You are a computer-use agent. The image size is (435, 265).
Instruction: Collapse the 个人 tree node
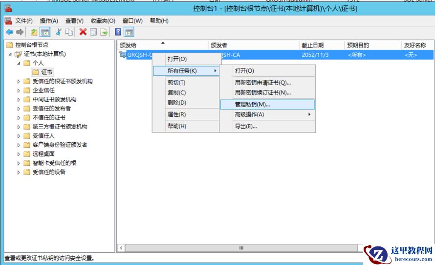point(19,63)
